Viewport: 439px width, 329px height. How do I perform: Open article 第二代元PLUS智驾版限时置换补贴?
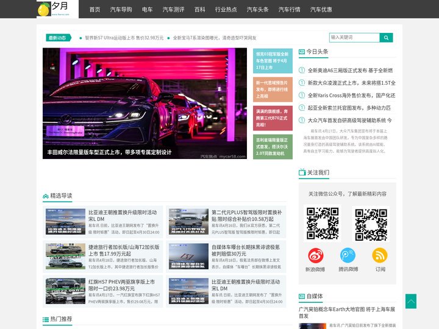[x=247, y=216]
